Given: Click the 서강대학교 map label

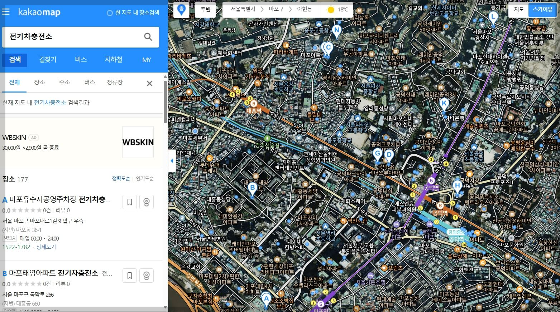Looking at the screenshot, I should [207, 25].
